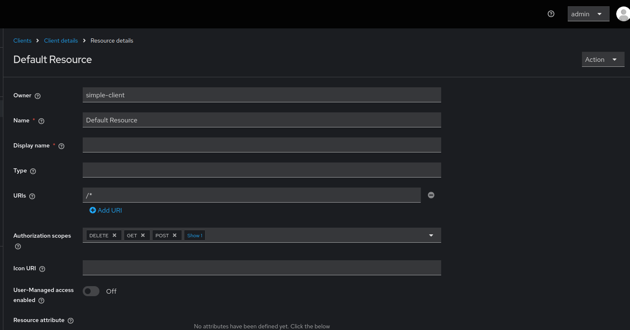Click 'Show 1' to reveal hidden scope
Image resolution: width=630 pixels, height=330 pixels.
pos(194,235)
